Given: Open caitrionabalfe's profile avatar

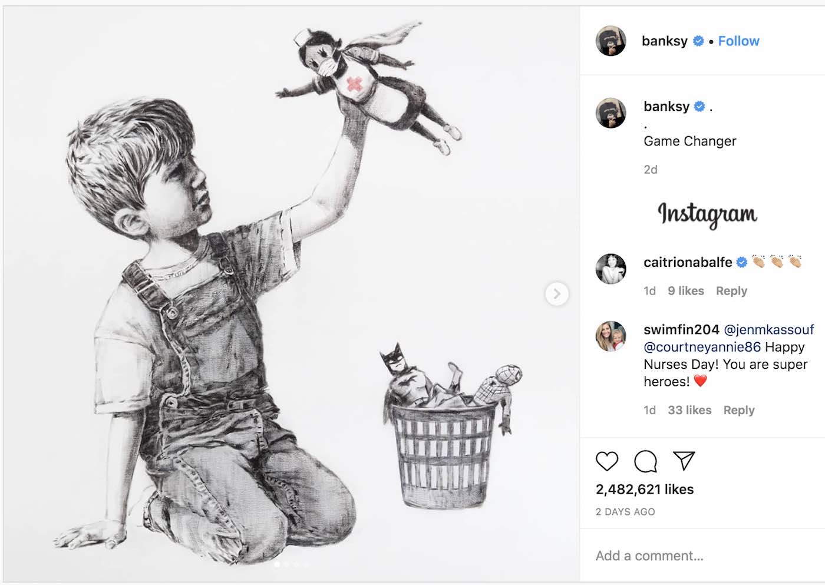Looking at the screenshot, I should click(610, 269).
